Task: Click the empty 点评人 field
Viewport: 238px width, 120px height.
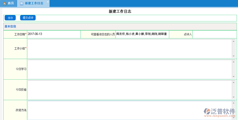Action: (x=214, y=34)
